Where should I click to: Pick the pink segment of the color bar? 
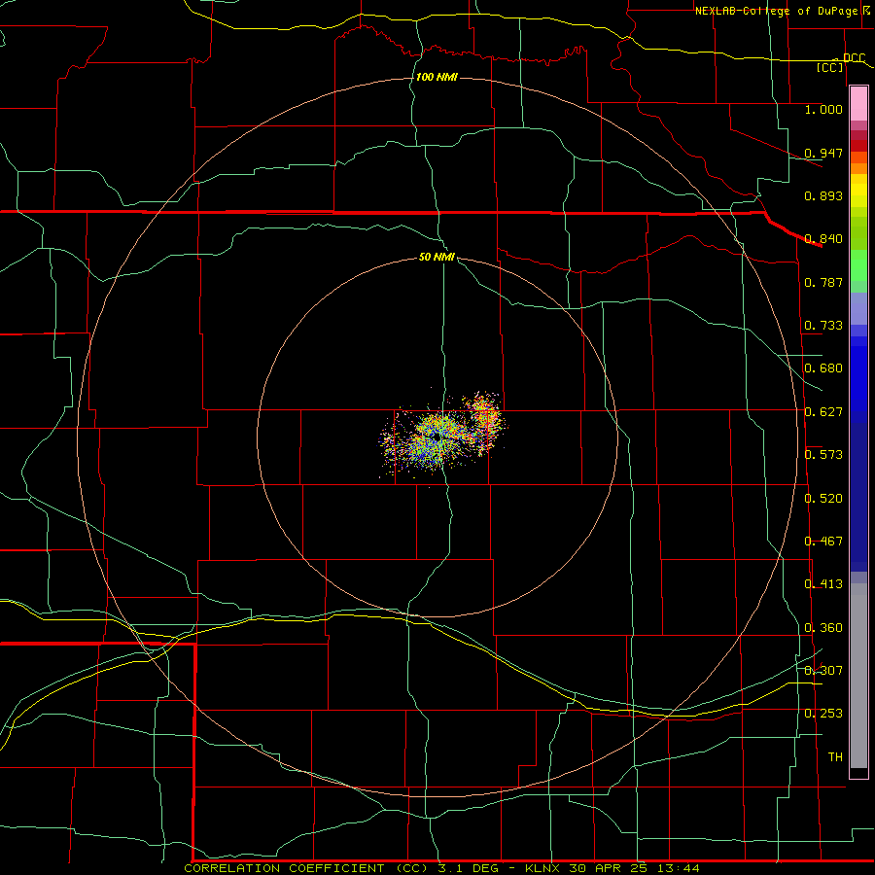858,104
